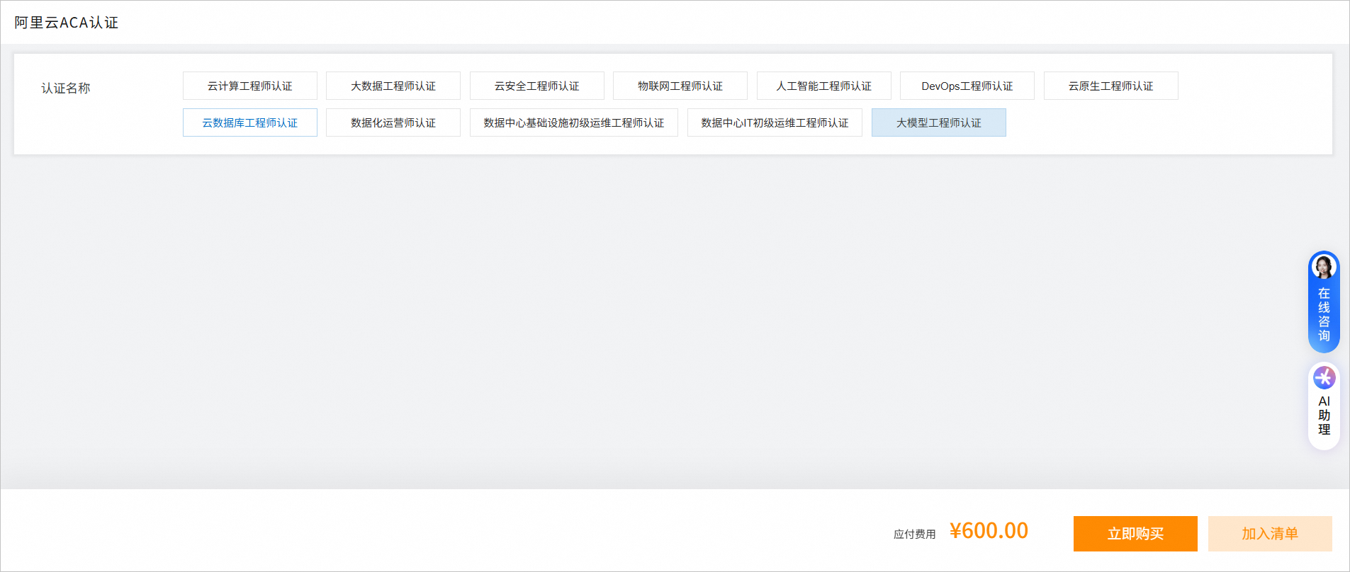This screenshot has height=572, width=1350.
Task: Select 云原生工程师认证 option
Action: tap(1110, 86)
